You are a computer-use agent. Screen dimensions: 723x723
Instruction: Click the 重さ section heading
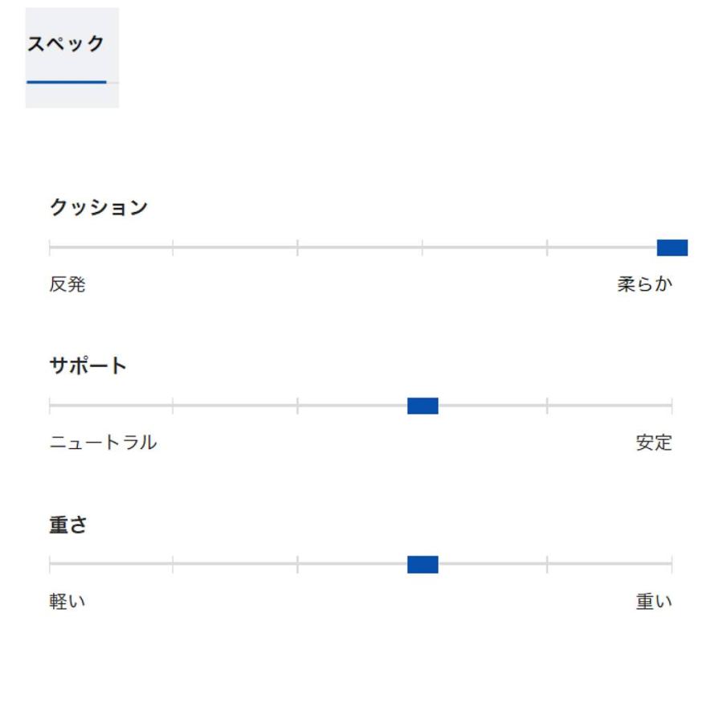[x=68, y=525]
